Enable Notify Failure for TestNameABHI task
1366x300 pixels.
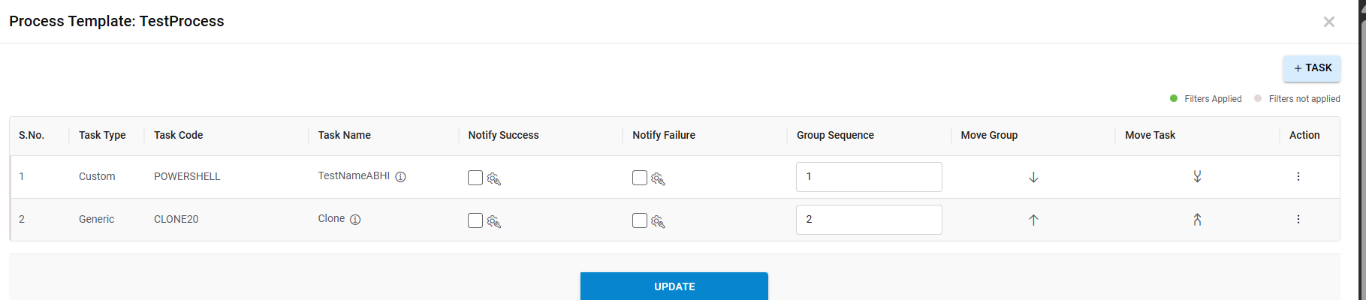coord(640,178)
